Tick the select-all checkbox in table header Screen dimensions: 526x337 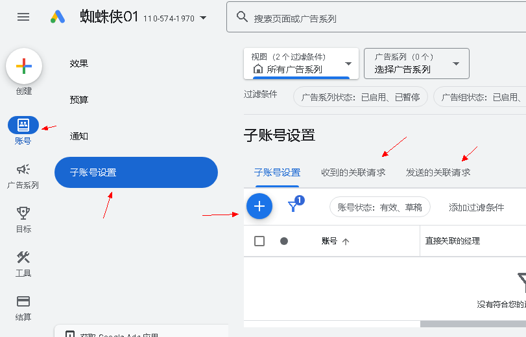259,241
